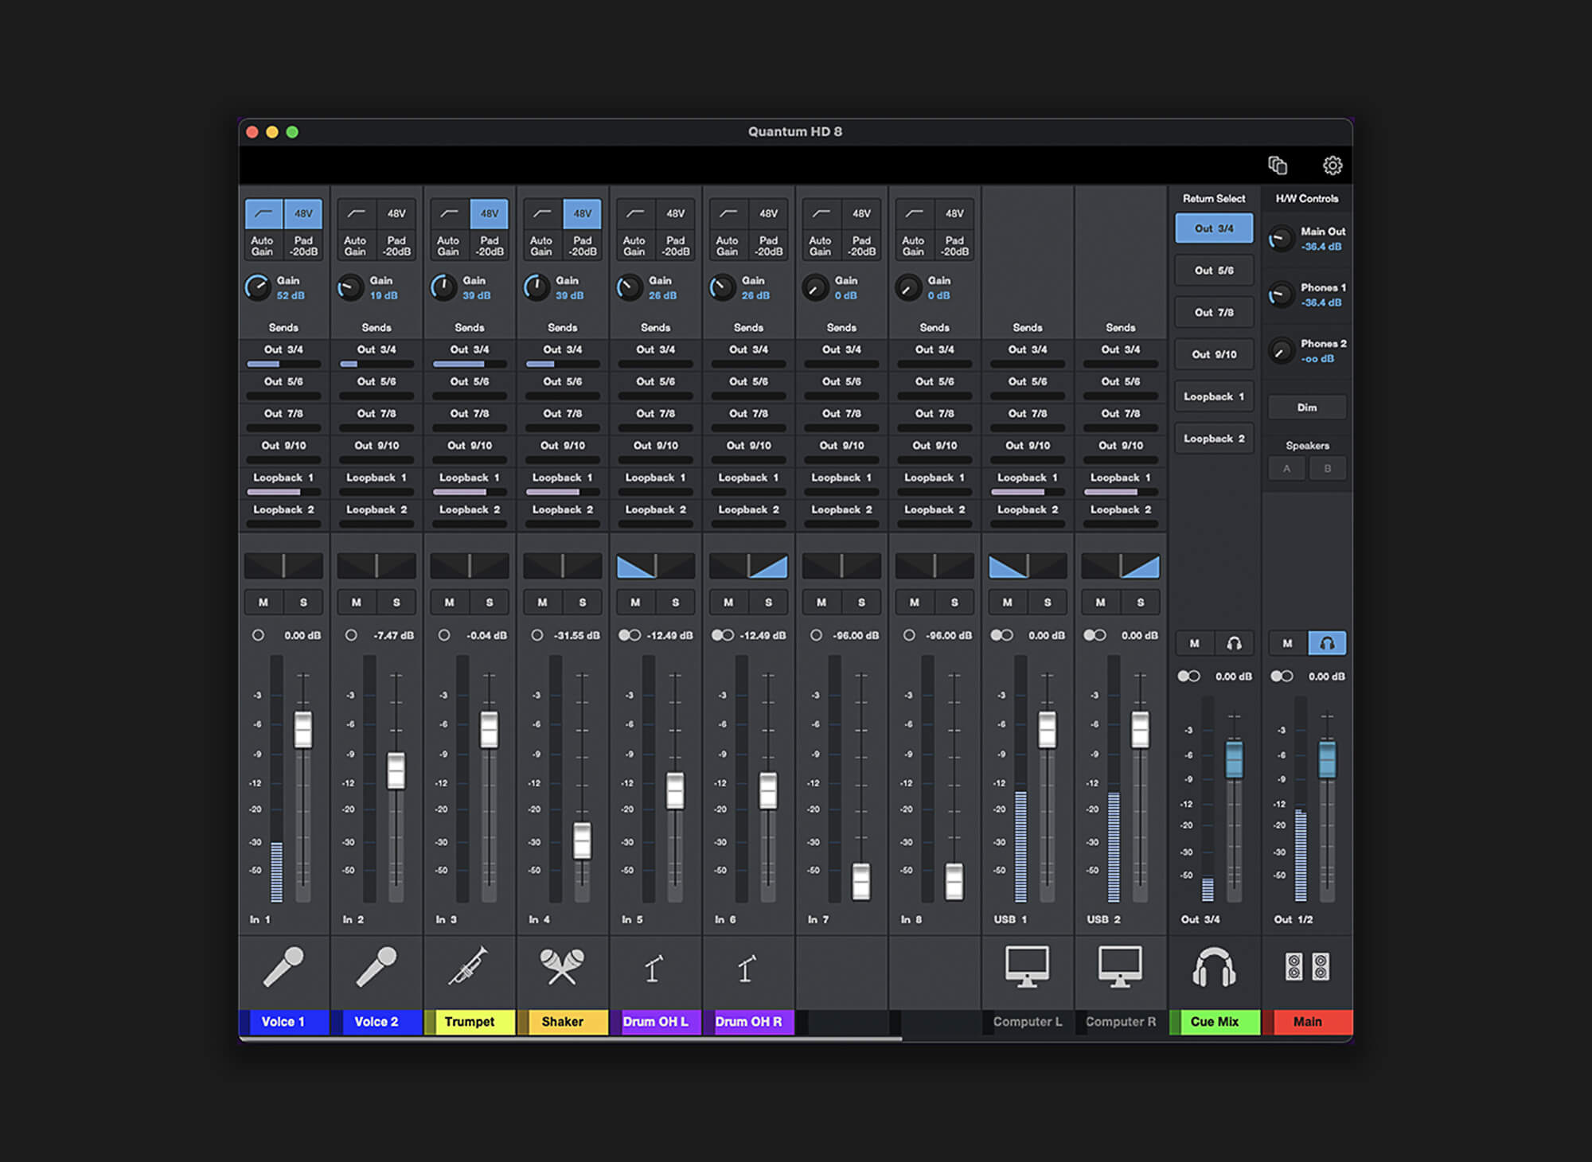The height and width of the screenshot is (1162, 1592).
Task: Select Loopback 1 in Return Select
Action: point(1214,396)
